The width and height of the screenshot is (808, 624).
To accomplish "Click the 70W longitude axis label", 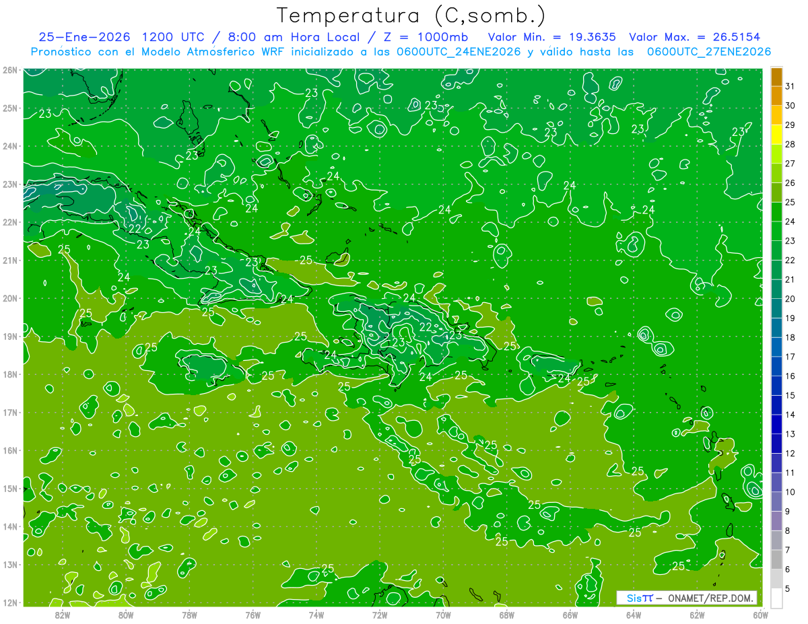I will [x=443, y=615].
